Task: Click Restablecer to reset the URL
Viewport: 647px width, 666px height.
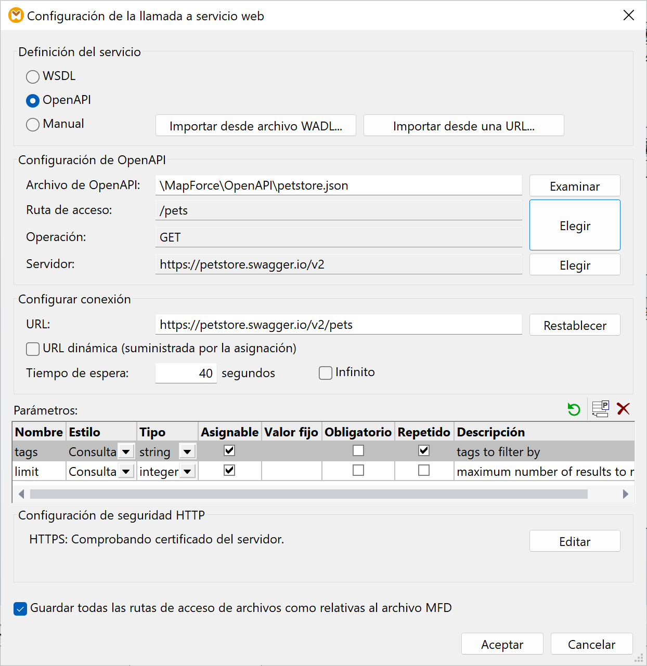Action: tap(574, 325)
